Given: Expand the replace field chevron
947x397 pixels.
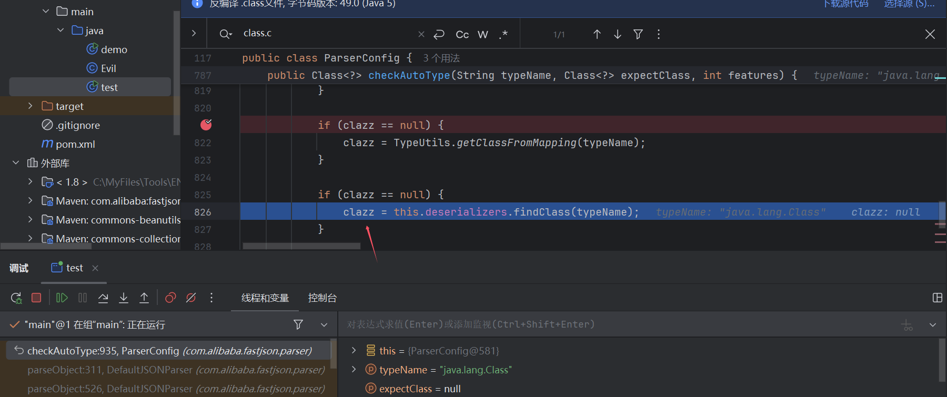Looking at the screenshot, I should [x=194, y=33].
